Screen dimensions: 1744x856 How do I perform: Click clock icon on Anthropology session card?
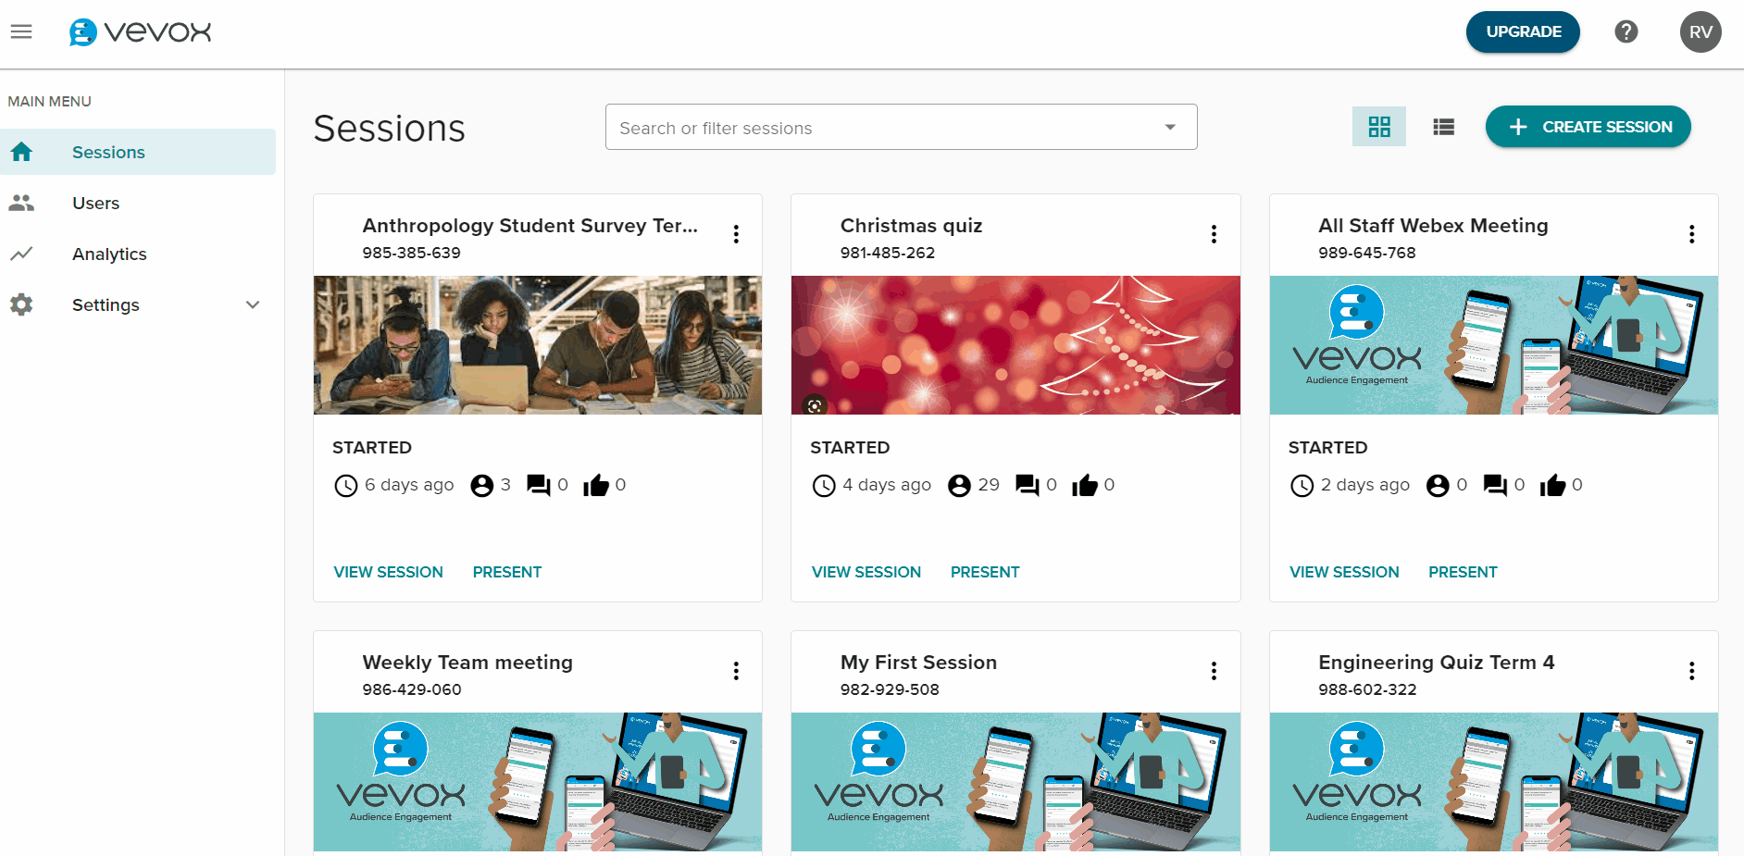pos(346,486)
